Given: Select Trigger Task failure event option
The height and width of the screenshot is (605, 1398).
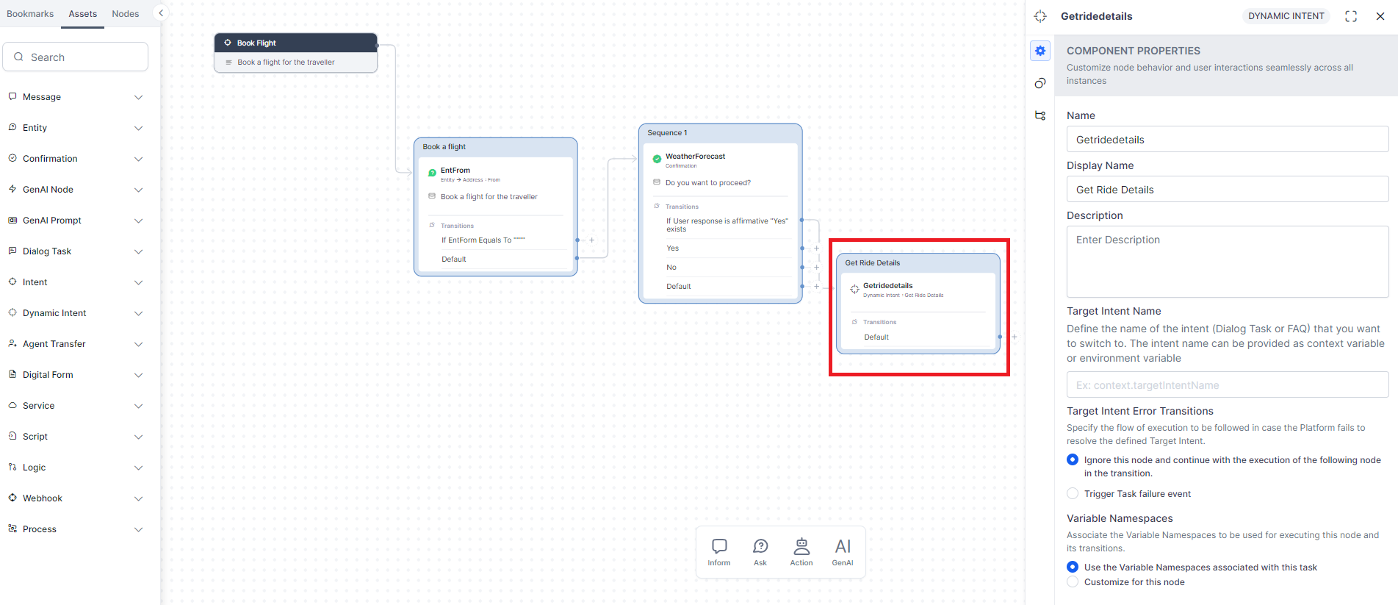Looking at the screenshot, I should [1073, 494].
